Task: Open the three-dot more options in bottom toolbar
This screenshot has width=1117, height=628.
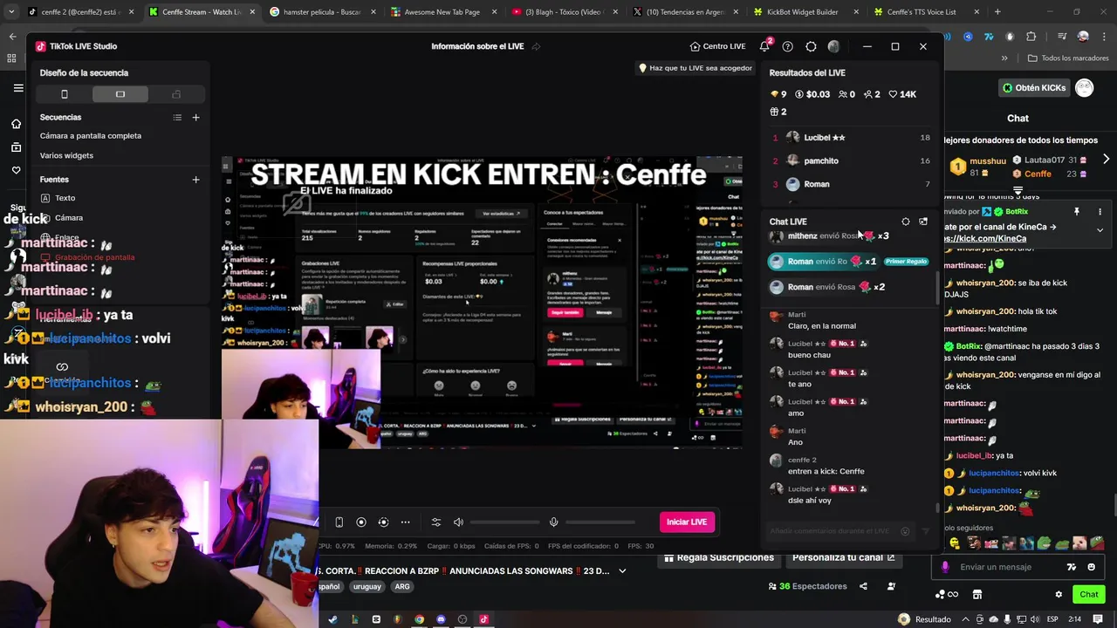Action: pos(405,522)
